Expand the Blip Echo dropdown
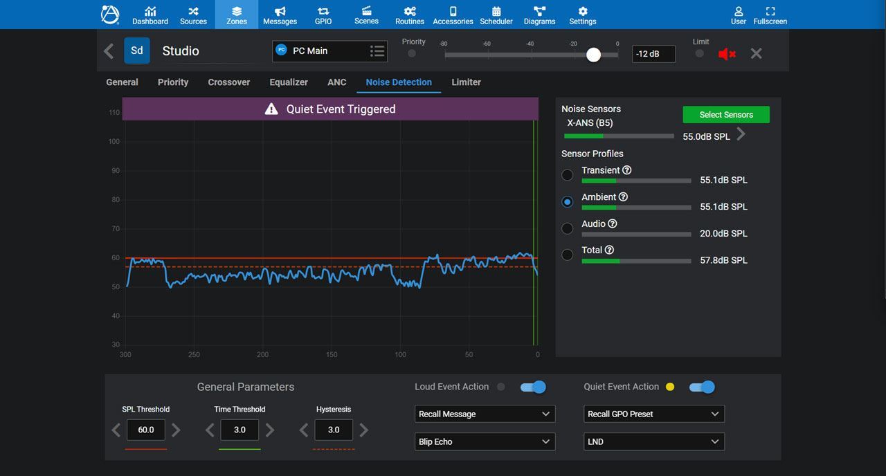 click(x=485, y=441)
